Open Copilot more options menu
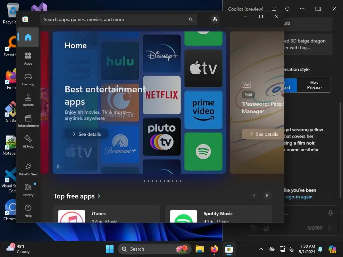 click(302, 9)
